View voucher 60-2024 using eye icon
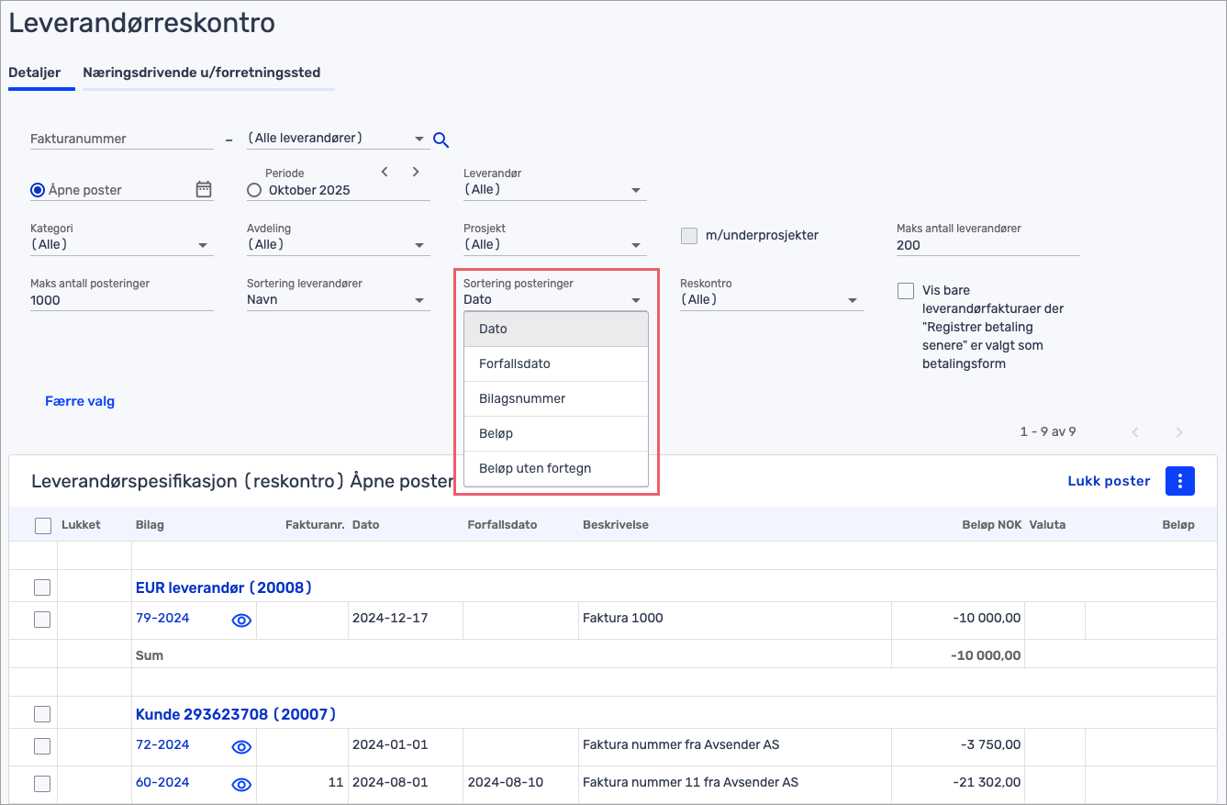 tap(241, 784)
